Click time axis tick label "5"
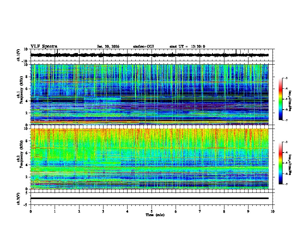The height and width of the screenshot is (237, 307). click(152, 211)
